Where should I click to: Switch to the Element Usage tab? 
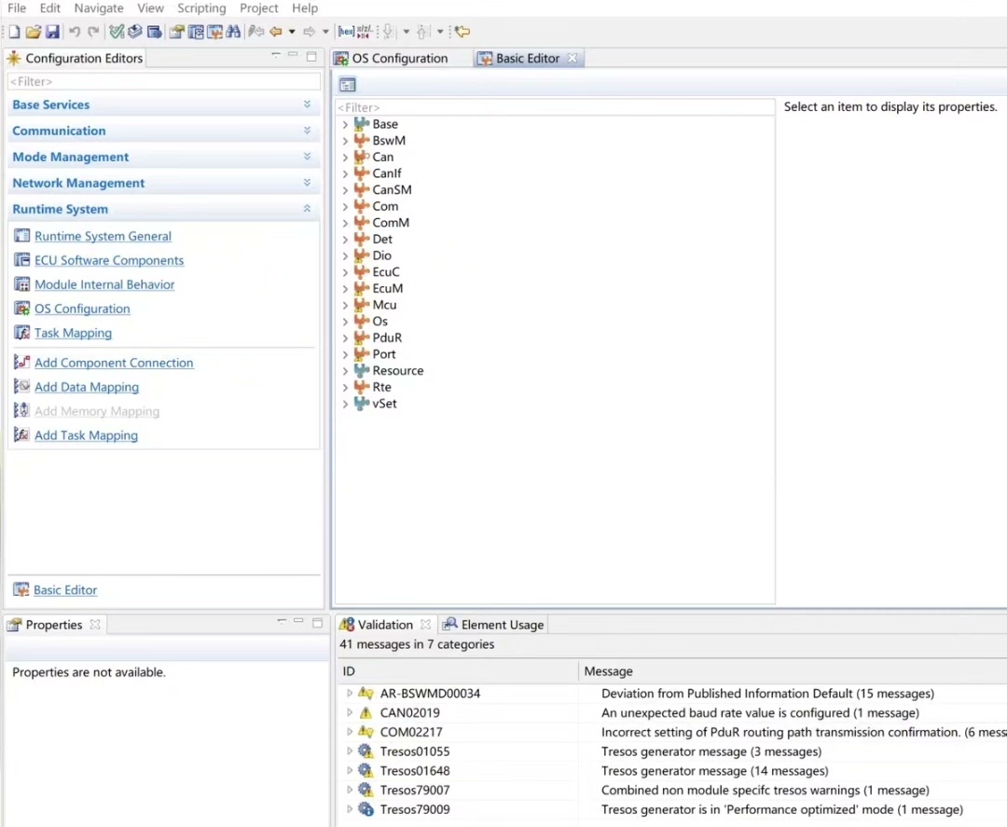(493, 625)
